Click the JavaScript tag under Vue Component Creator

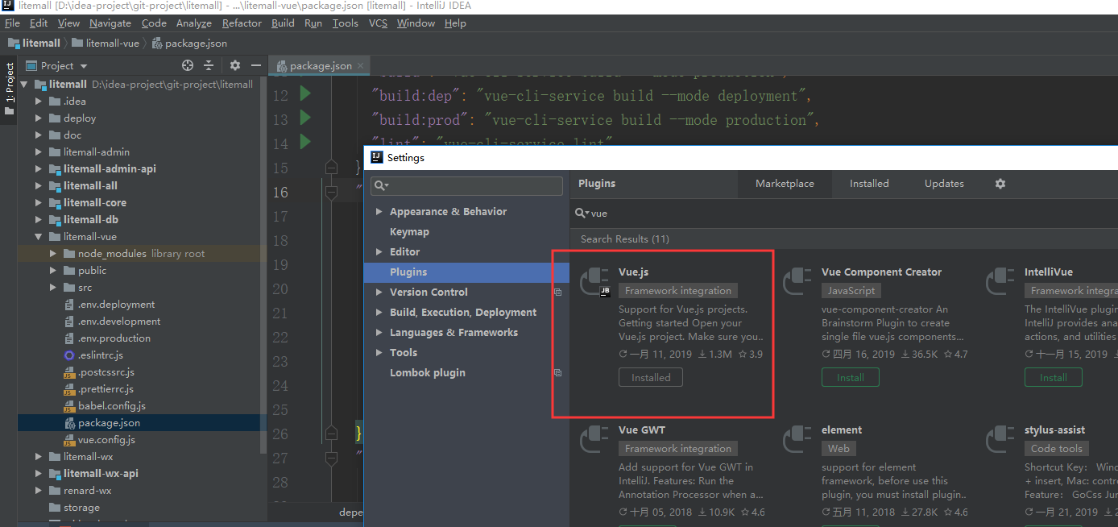[851, 291]
